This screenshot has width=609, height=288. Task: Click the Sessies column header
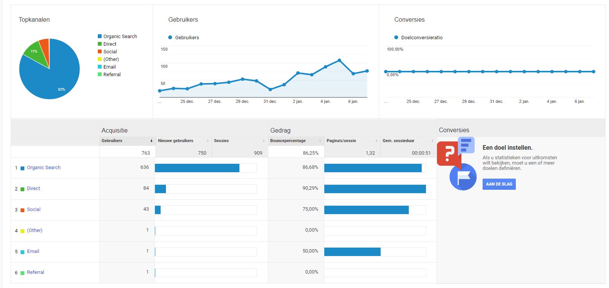pos(221,141)
